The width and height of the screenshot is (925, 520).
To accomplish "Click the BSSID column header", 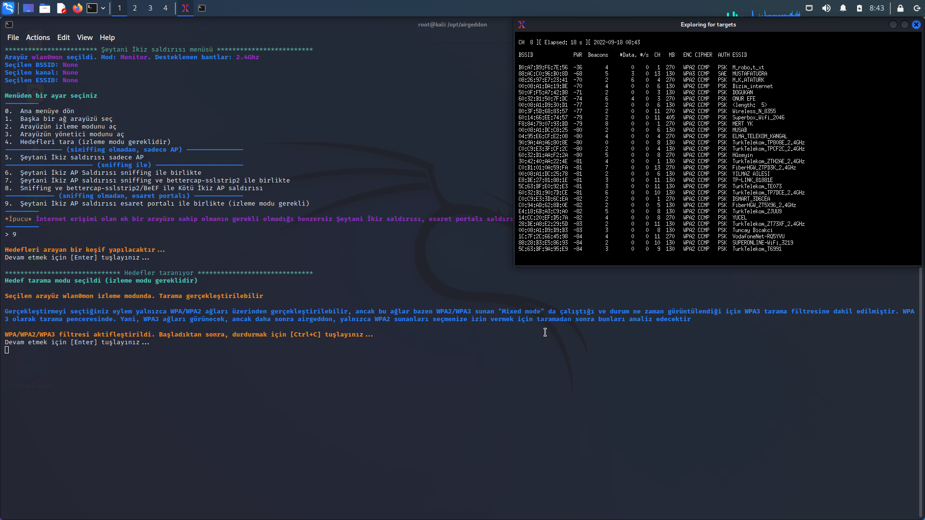I will (526, 55).
